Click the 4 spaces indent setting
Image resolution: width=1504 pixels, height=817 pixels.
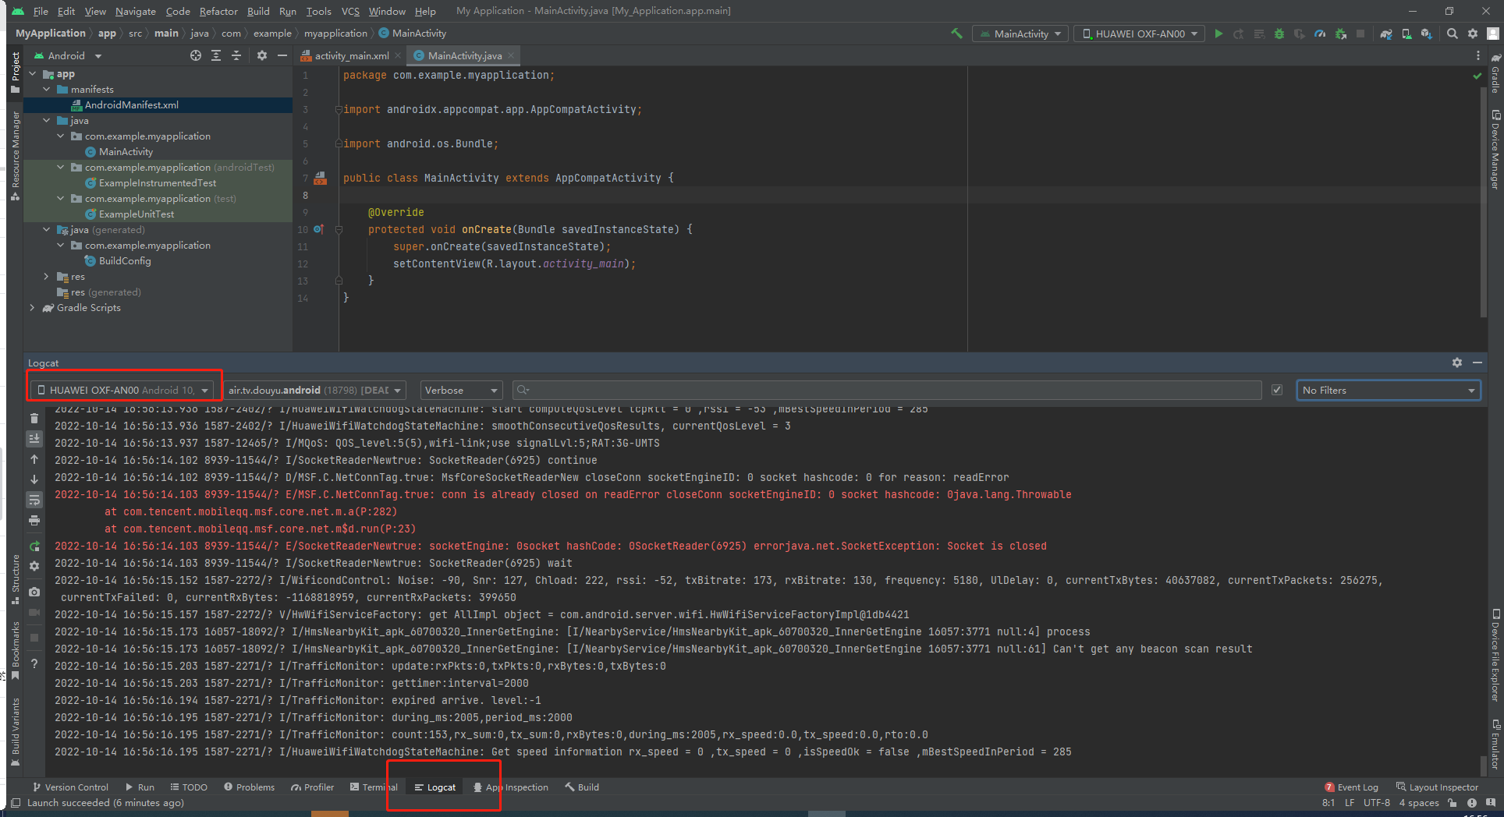pos(1419,803)
